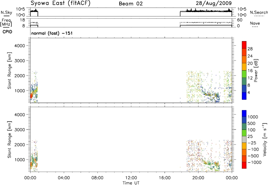Click the "3000" range tick in Velocity panel

pyautogui.click(x=20, y=130)
